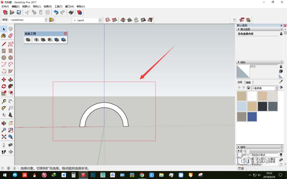The image size is (287, 179).
Task: Select the Line pencil tool
Action: tap(4, 44)
